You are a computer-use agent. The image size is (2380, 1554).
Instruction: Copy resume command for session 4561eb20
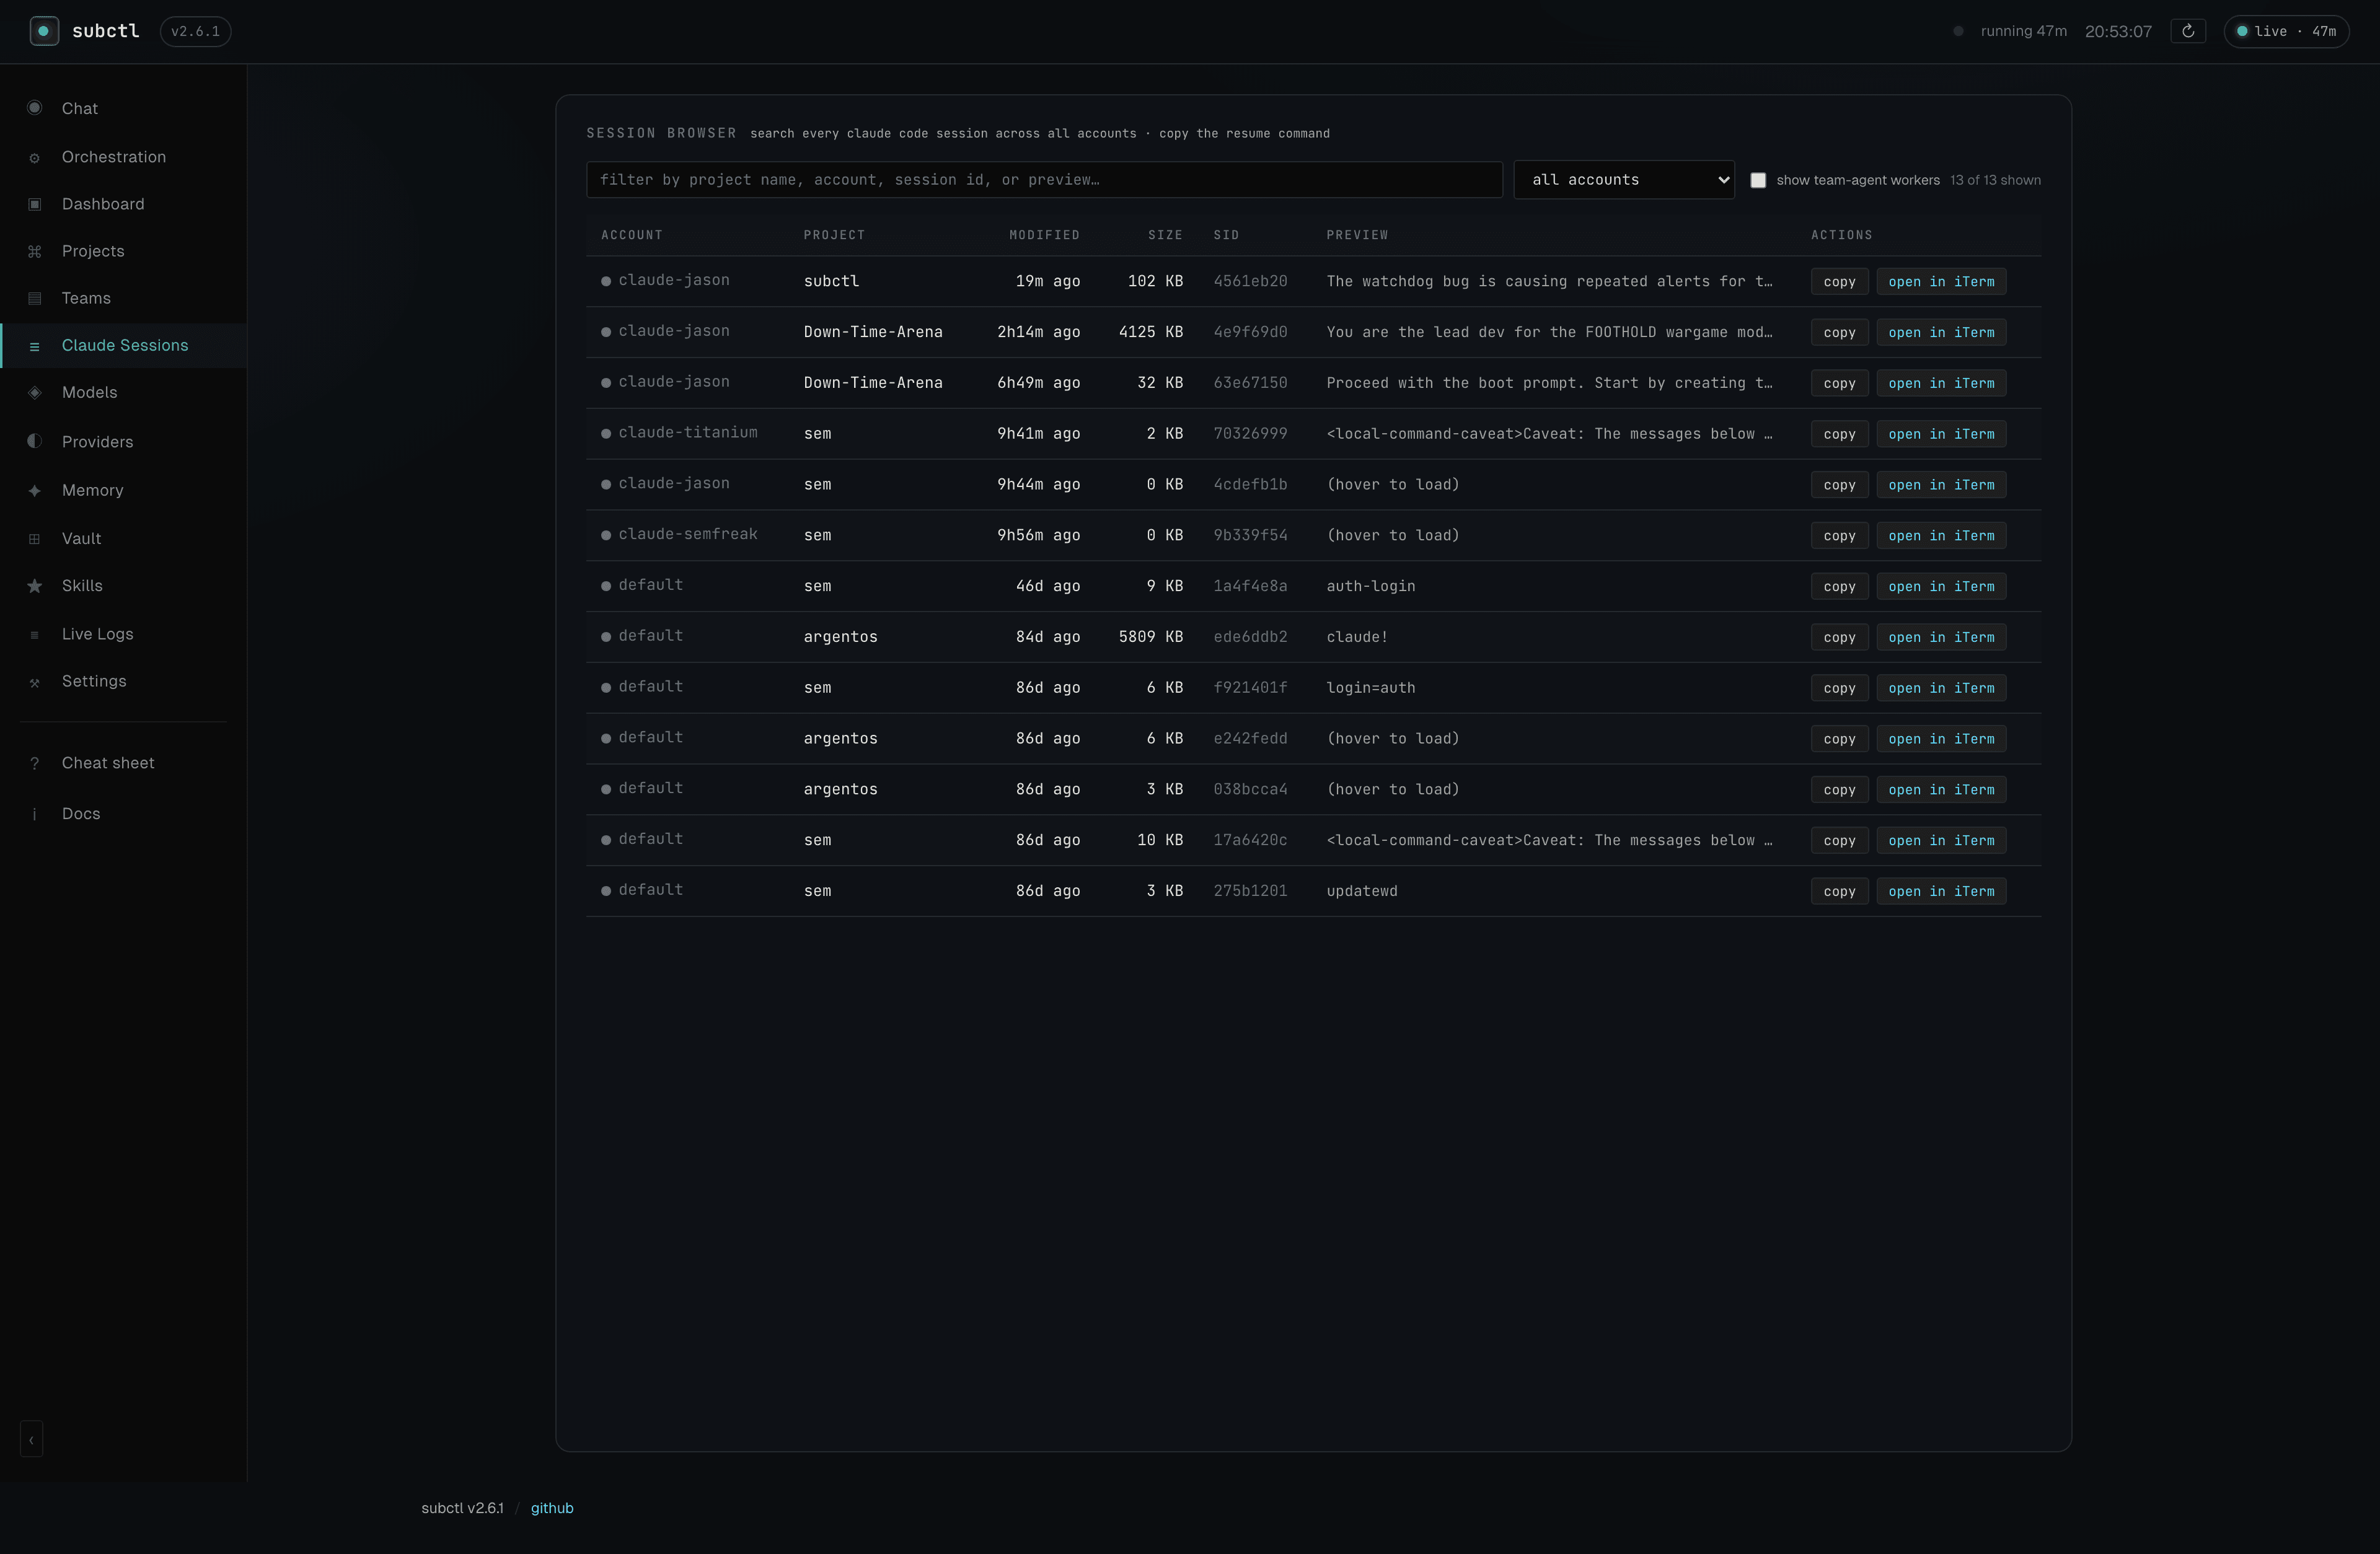1839,282
